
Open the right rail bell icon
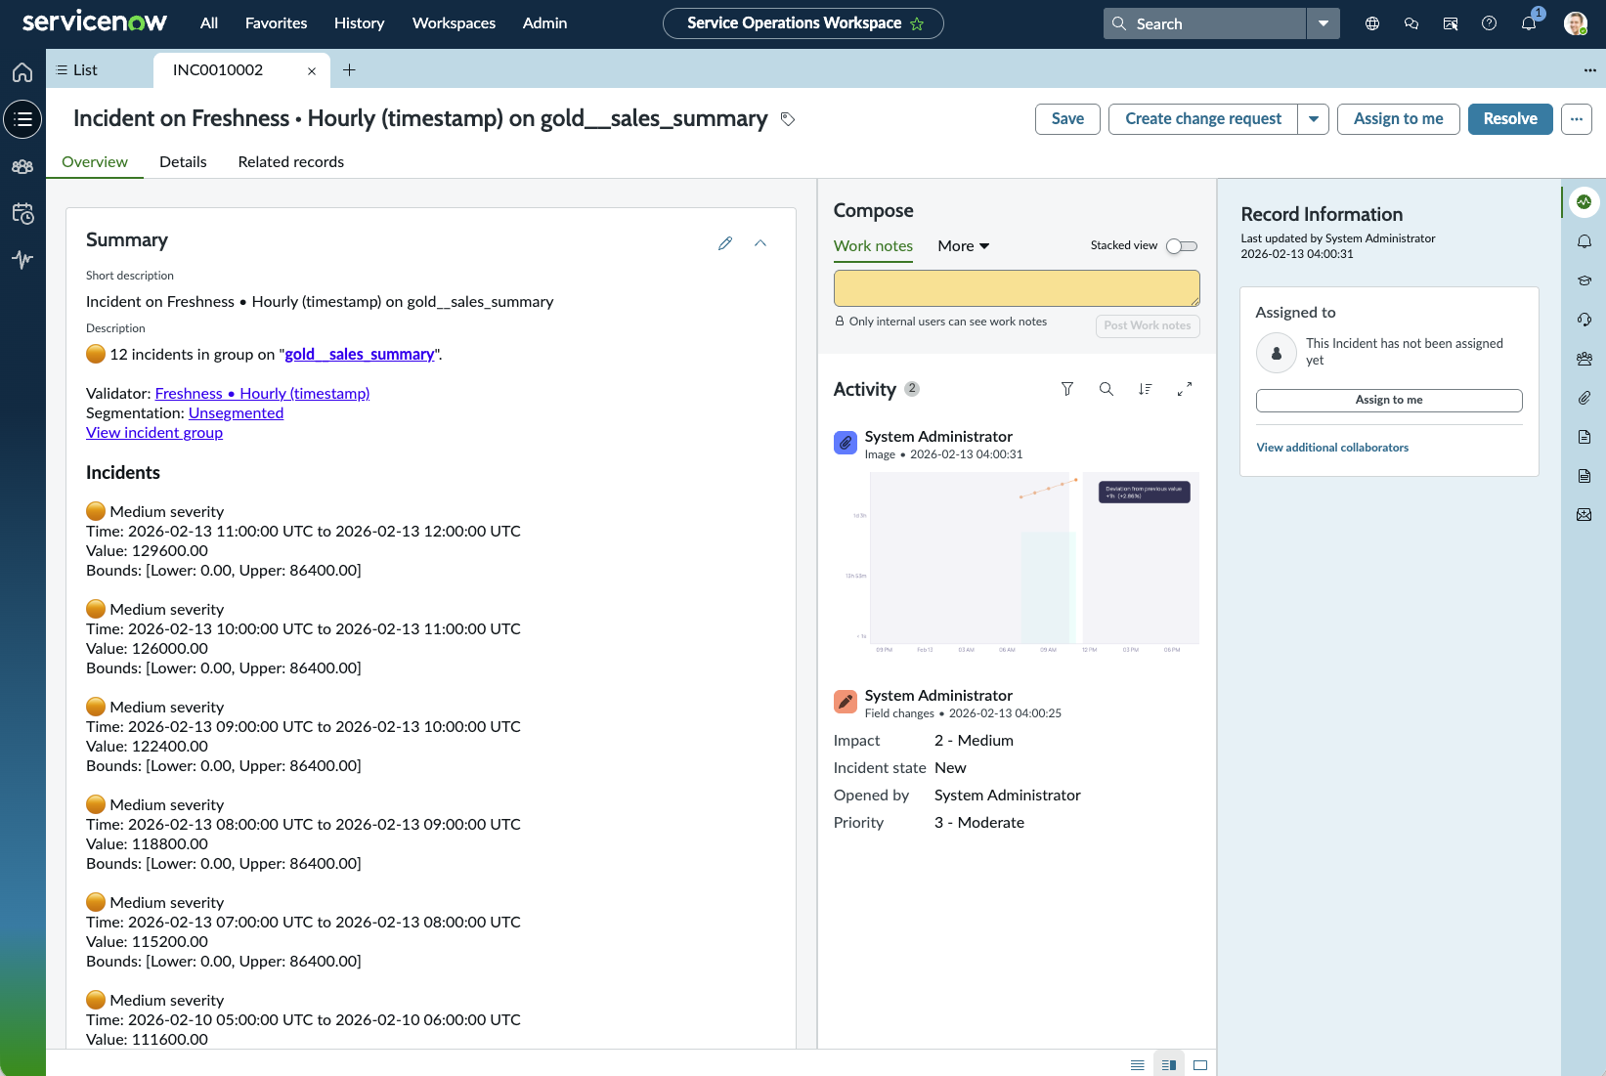coord(1584,241)
